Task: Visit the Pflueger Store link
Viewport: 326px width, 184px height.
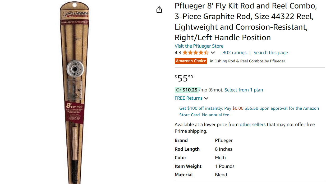Action: pos(199,46)
